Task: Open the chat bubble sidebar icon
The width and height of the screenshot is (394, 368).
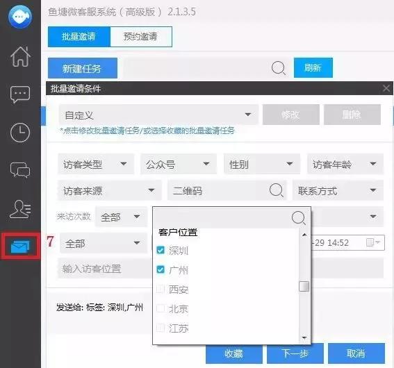Action: (20, 94)
